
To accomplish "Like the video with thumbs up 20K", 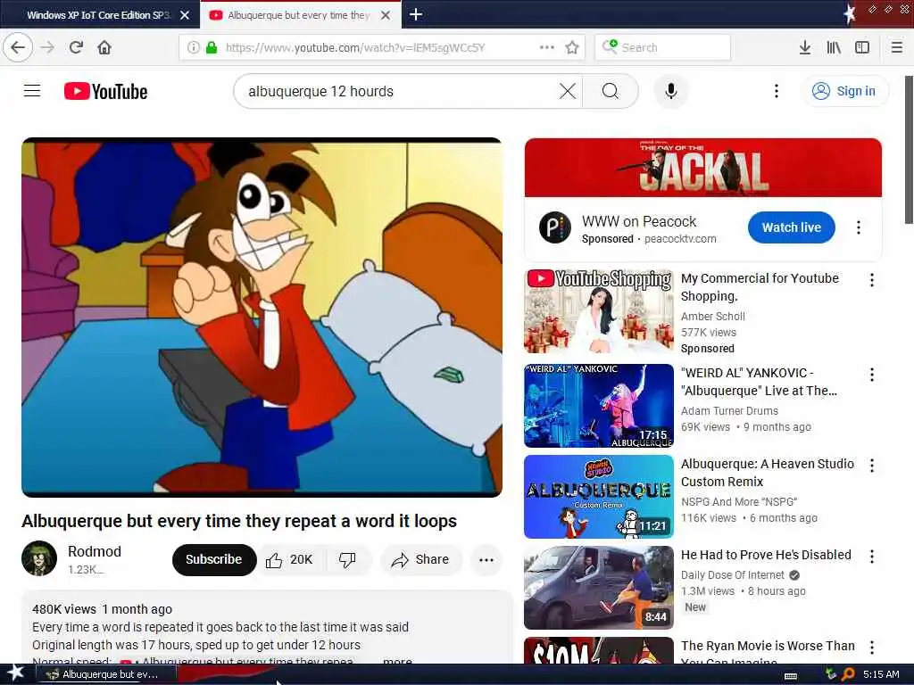I will [290, 560].
